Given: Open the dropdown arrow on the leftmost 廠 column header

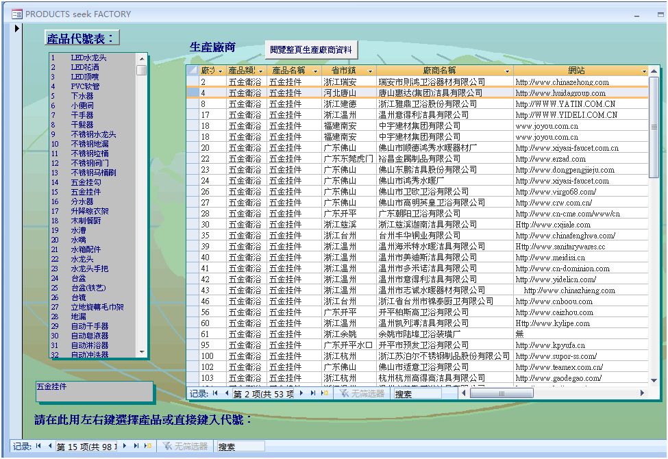Looking at the screenshot, I should tap(220, 71).
